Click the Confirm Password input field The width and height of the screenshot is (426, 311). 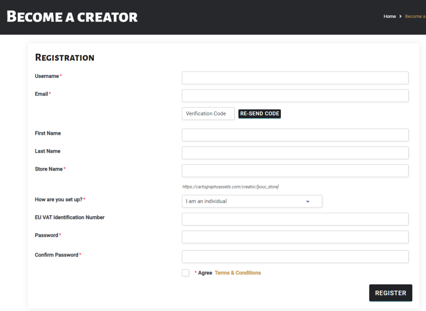[295, 257]
